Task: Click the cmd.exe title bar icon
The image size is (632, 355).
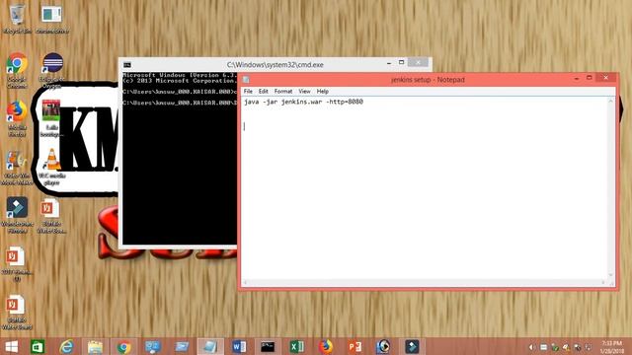Action: pyautogui.click(x=127, y=65)
